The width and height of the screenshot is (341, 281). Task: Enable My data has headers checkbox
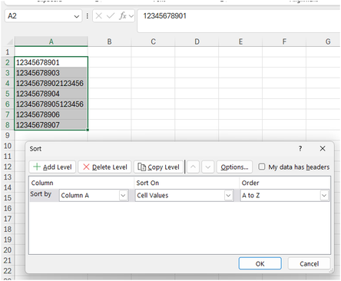coord(262,167)
